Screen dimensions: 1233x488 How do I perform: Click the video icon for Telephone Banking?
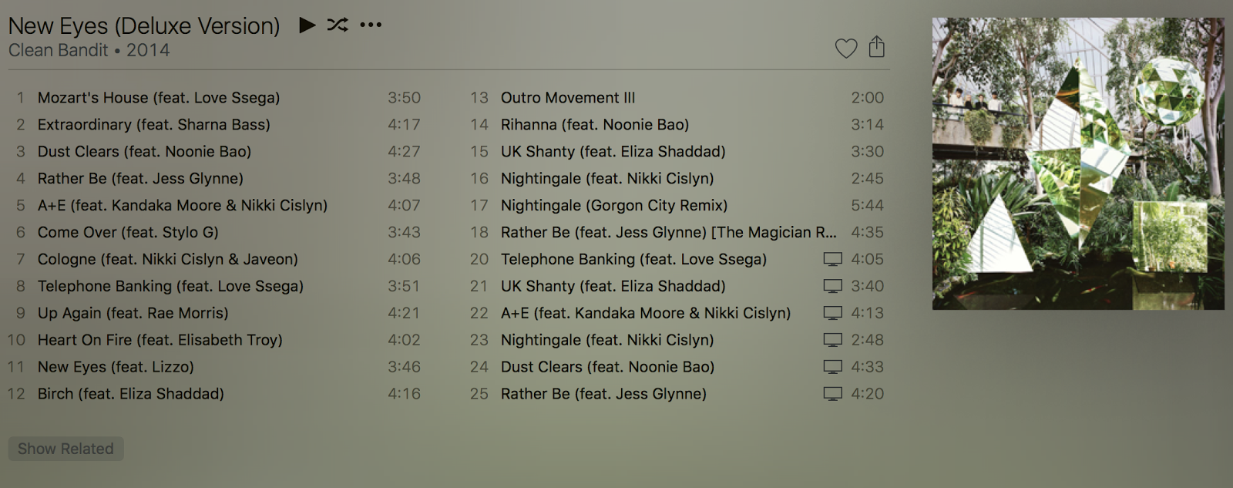(x=832, y=259)
